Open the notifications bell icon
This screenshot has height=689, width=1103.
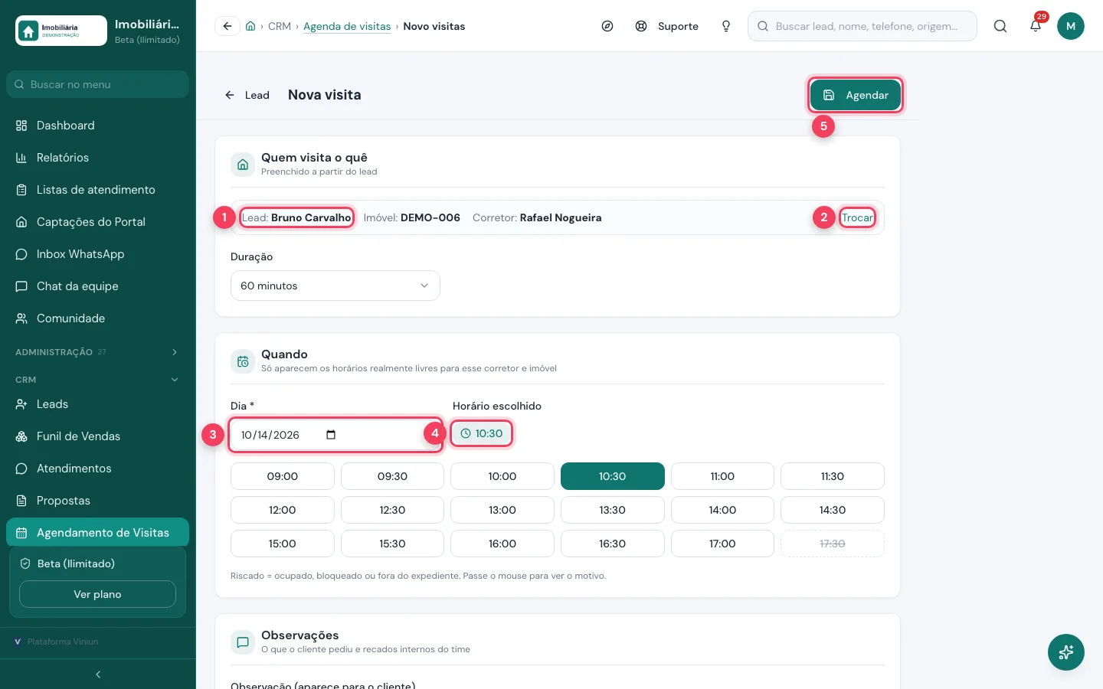(1036, 26)
